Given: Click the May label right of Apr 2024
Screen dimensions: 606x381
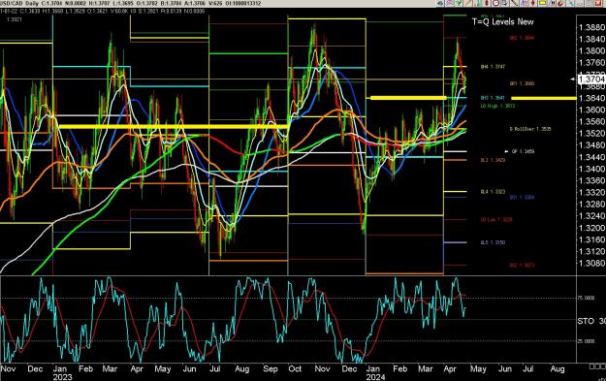Looking at the screenshot, I should (478, 369).
